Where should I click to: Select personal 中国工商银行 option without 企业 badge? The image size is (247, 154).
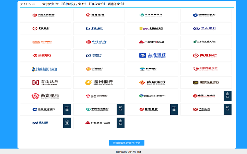pos(46,15)
